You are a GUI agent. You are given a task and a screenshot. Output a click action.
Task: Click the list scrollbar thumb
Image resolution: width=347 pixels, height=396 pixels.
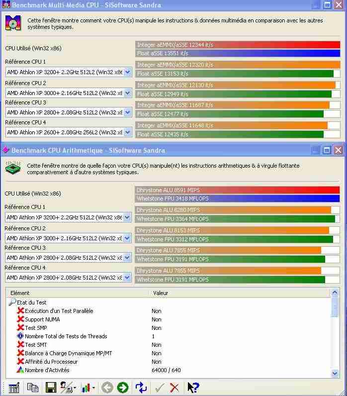click(x=335, y=307)
